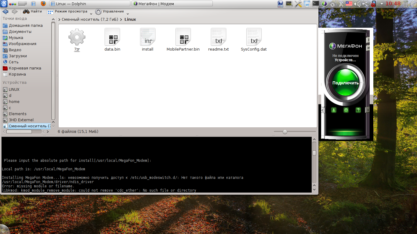
Task: Expand hidden system tray icons arrow
Action: point(382,4)
